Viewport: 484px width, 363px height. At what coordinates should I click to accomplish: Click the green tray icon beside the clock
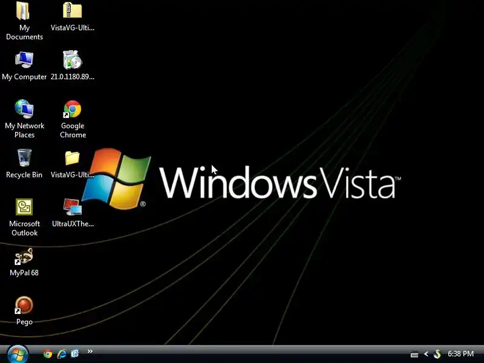point(437,354)
